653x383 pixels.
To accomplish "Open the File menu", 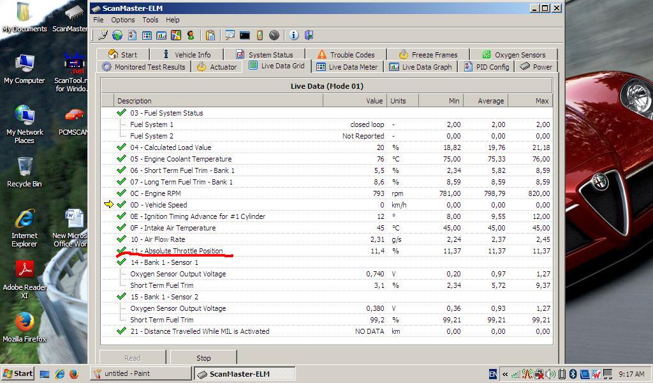I will (98, 20).
